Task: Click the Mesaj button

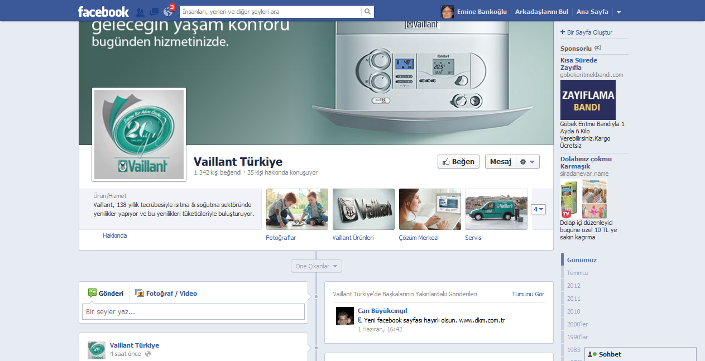Action: click(x=501, y=162)
